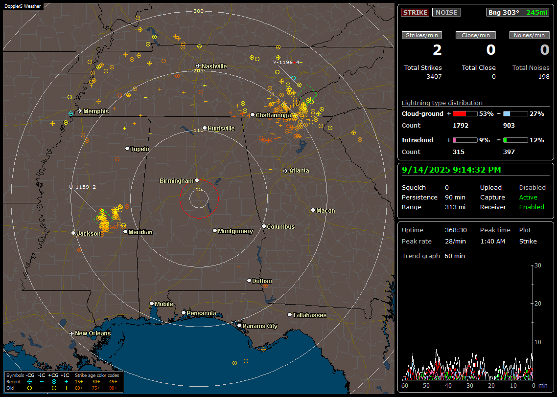The height and width of the screenshot is (397, 557).
Task: Click the Huntsville city marker
Action: 205,128
